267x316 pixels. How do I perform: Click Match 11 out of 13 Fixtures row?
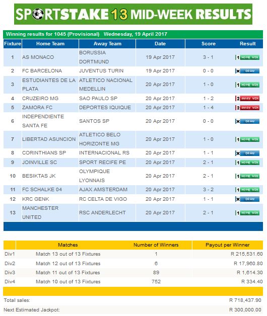pyautogui.click(x=133, y=272)
